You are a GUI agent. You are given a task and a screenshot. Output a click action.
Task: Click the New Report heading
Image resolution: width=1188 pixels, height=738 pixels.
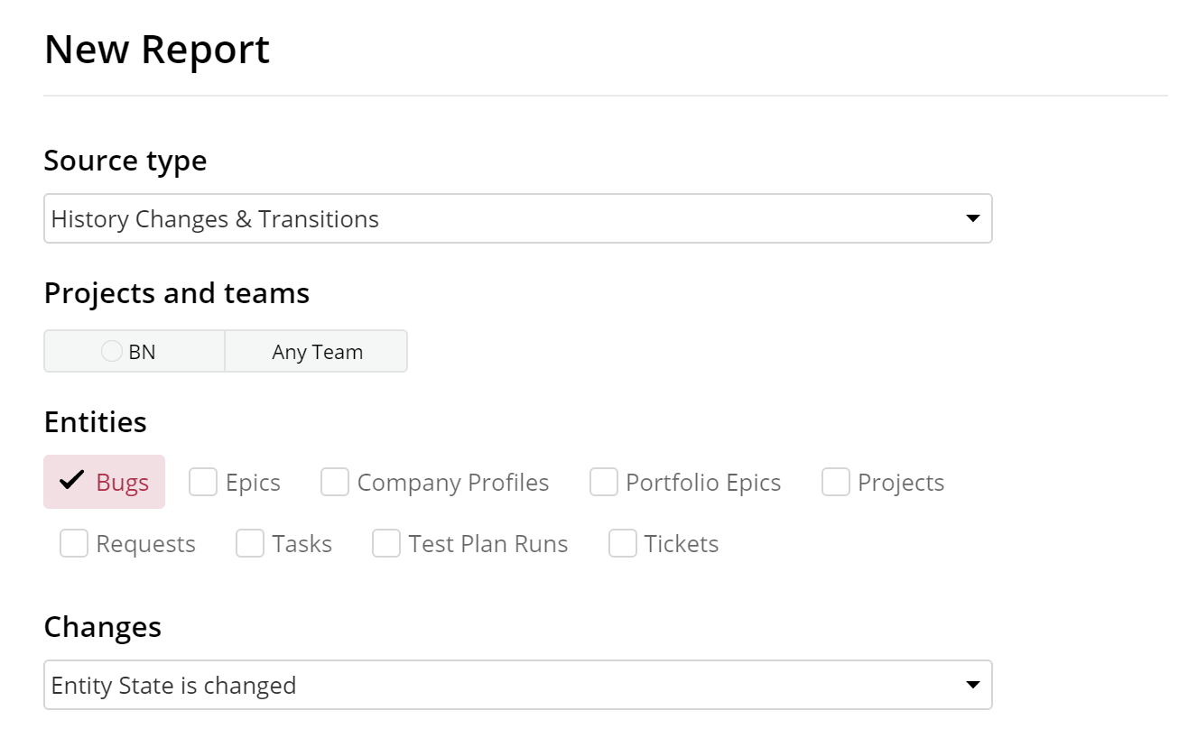point(158,50)
